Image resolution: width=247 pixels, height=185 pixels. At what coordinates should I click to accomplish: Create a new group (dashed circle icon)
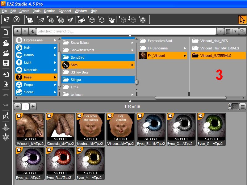tap(101, 19)
